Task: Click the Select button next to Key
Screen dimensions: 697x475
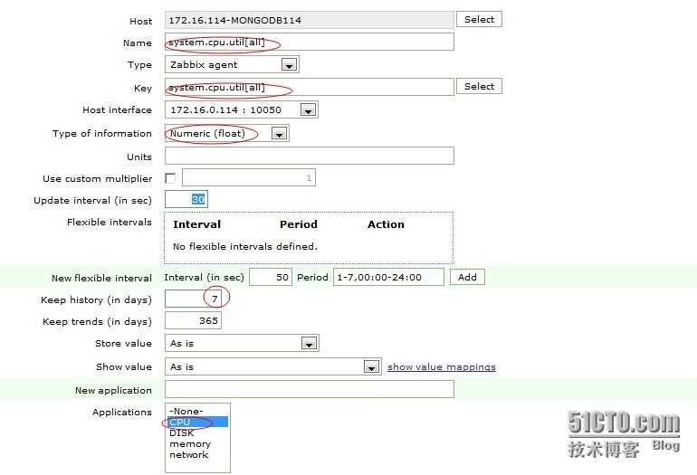Action: (x=479, y=86)
